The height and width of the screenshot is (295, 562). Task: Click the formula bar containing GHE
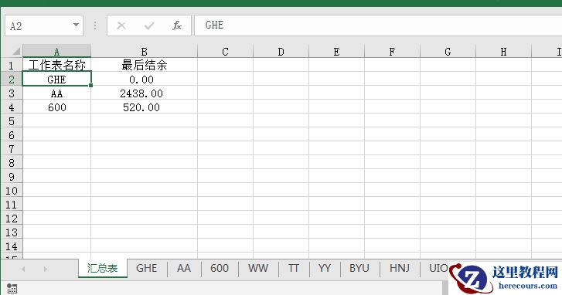coord(378,25)
